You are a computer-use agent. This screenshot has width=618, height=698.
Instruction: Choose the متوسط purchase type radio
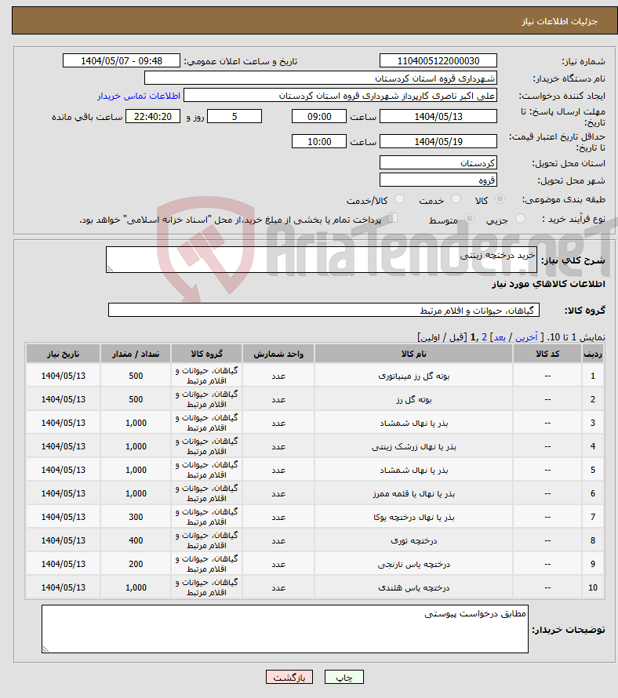point(469,219)
